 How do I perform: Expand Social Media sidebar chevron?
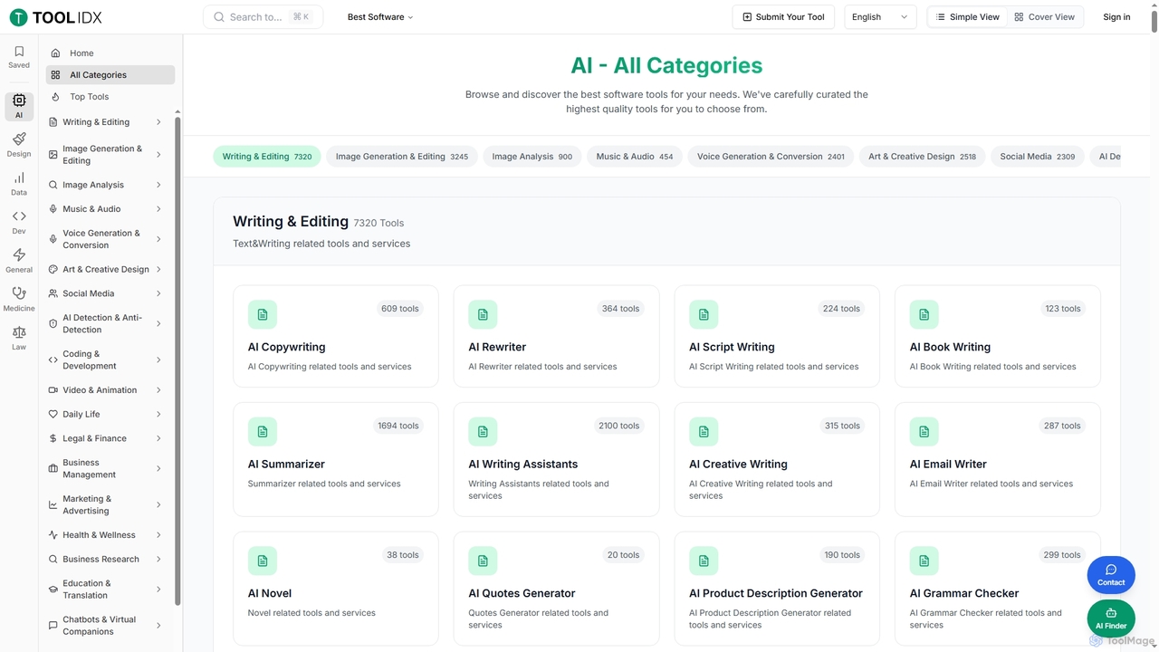pyautogui.click(x=158, y=293)
